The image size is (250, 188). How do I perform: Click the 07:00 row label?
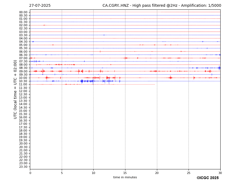[x=23, y=58]
